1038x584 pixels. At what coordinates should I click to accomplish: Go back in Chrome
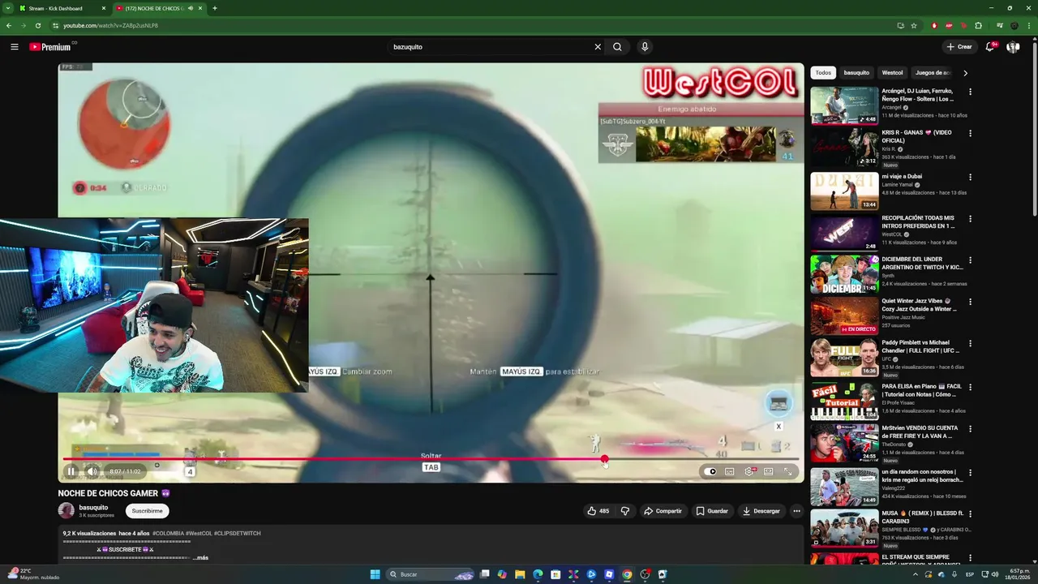[9, 25]
